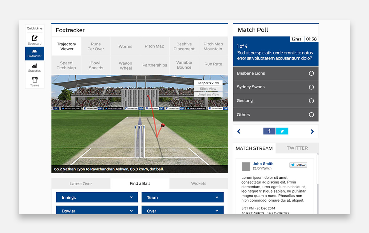Click the ball commentary caption for 65.2
Screen dimensions: 369x233
click(x=109, y=169)
